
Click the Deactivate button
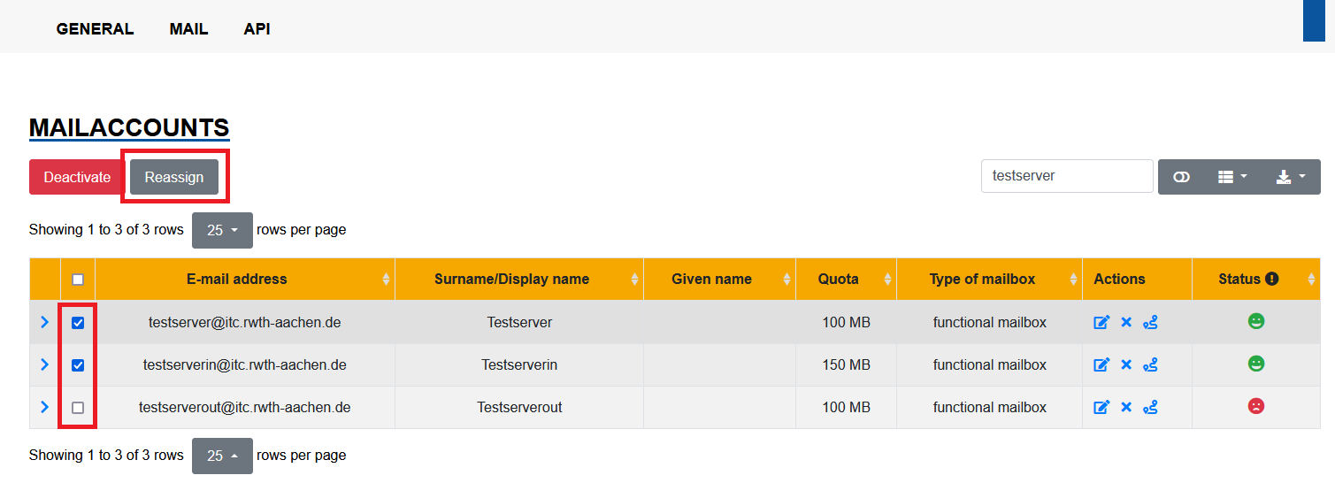77,177
